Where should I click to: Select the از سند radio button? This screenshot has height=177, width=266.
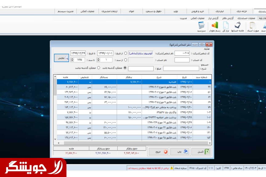tap(125, 60)
